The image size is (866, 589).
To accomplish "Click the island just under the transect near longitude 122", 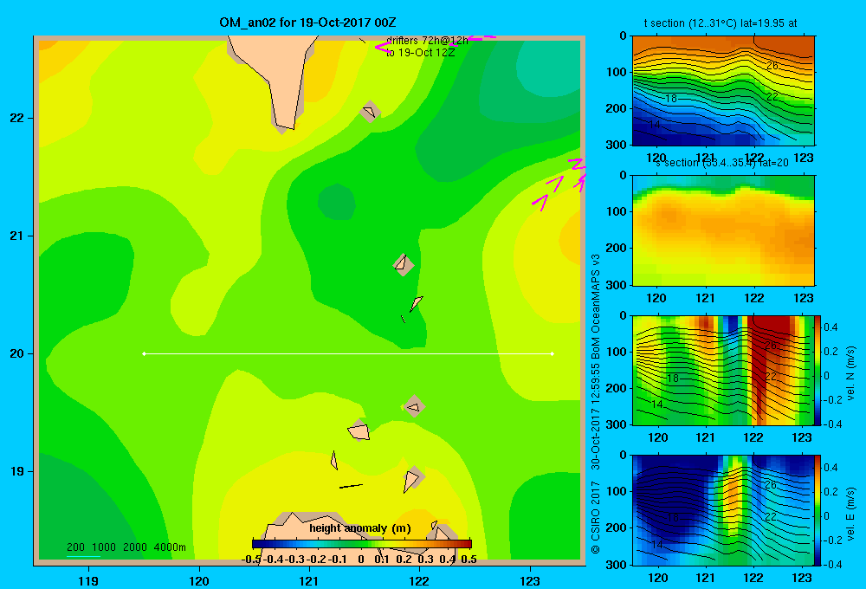I will tap(414, 406).
